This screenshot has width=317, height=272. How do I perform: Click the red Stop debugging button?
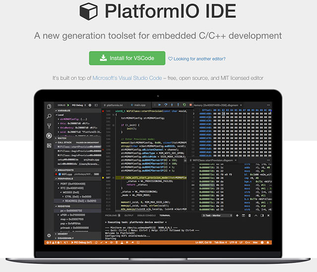pyautogui.click(x=190, y=105)
